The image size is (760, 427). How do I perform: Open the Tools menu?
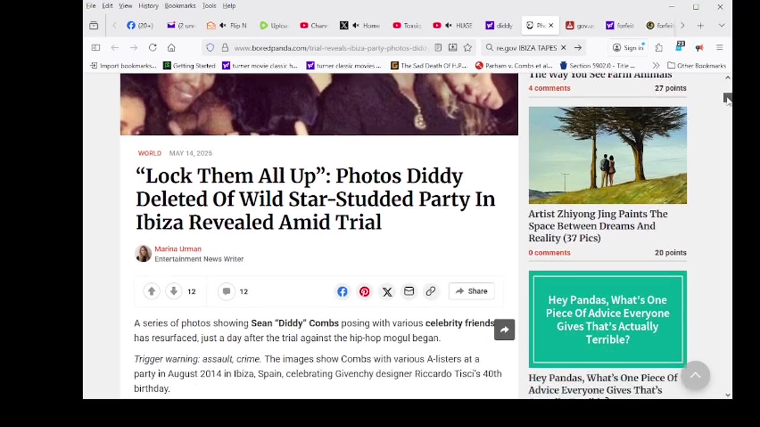[209, 6]
